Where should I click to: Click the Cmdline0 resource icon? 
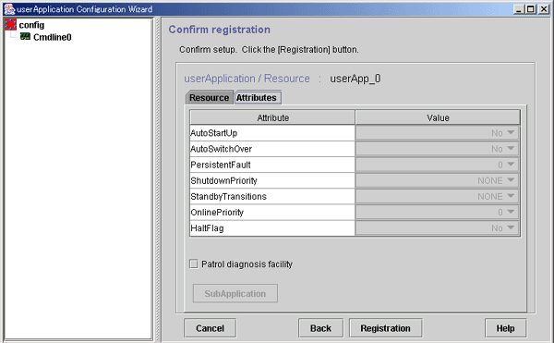click(x=25, y=36)
